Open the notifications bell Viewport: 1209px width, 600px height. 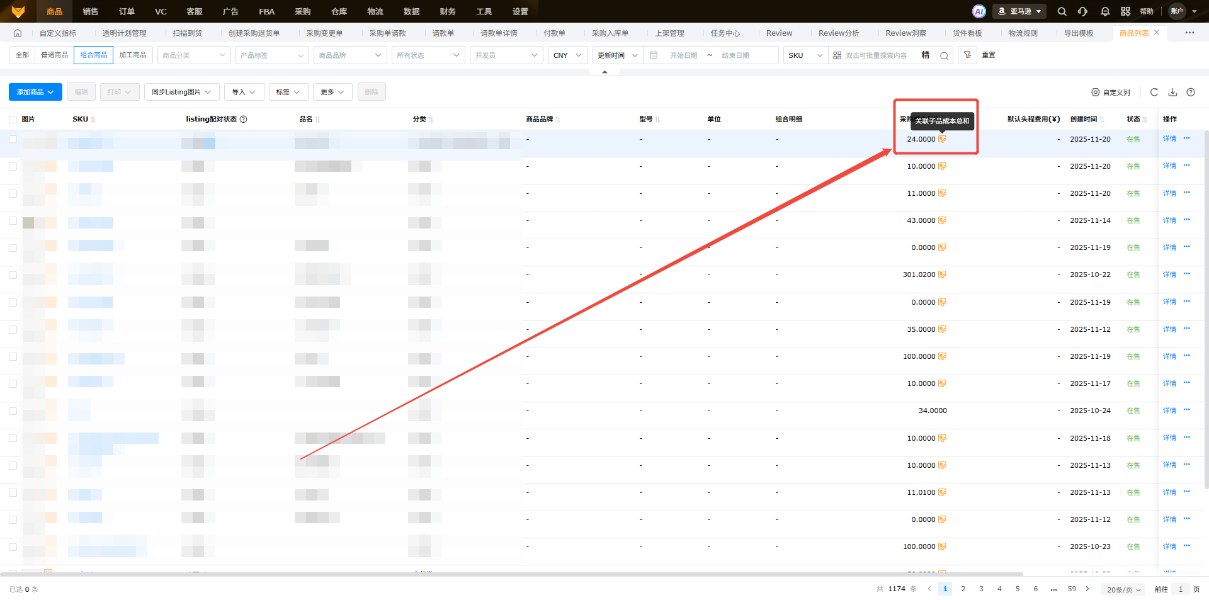1105,11
